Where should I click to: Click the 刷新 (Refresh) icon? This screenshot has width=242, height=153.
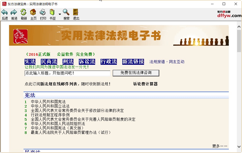pyautogui.click(x=24, y=12)
